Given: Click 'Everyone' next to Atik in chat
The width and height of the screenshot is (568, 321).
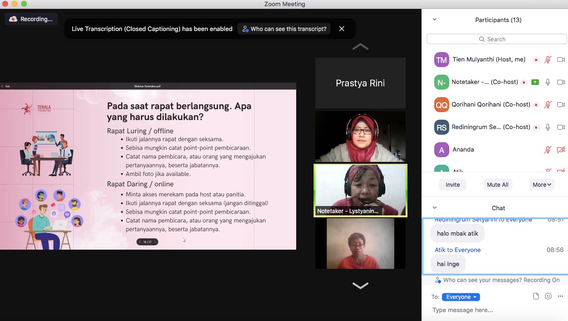Looking at the screenshot, I should tap(468, 250).
